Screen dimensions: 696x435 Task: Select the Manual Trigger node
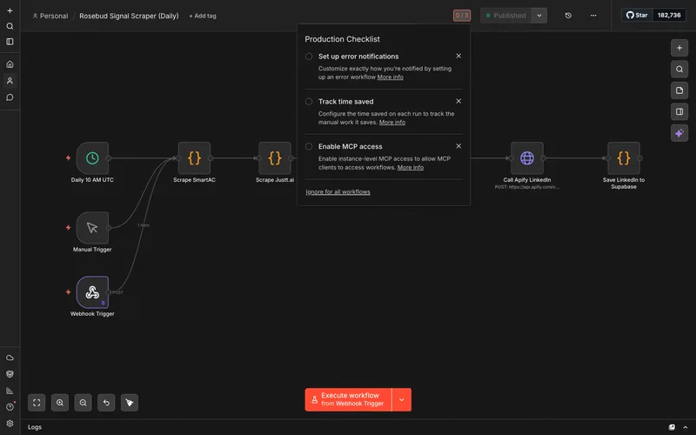[x=92, y=228]
